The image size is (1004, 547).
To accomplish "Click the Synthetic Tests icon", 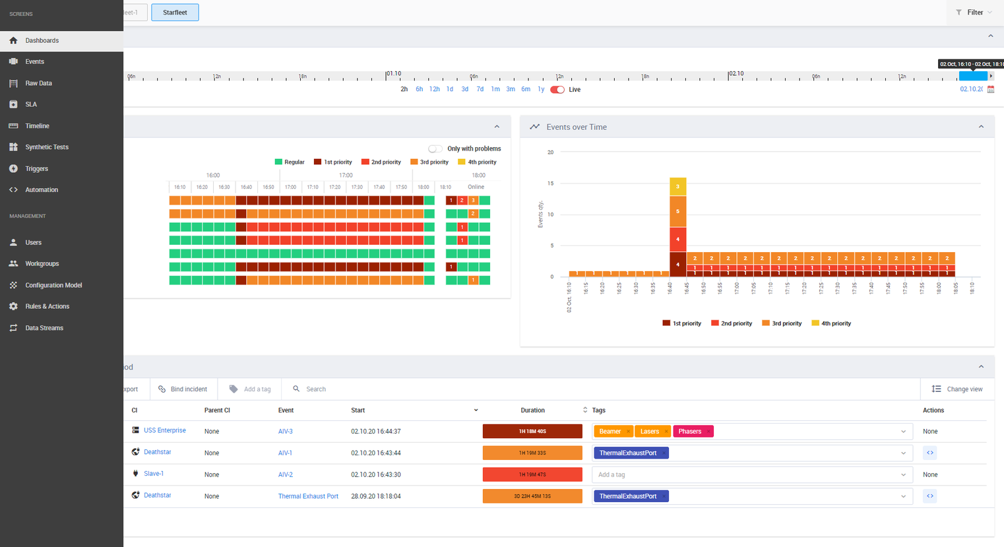I will (x=13, y=147).
